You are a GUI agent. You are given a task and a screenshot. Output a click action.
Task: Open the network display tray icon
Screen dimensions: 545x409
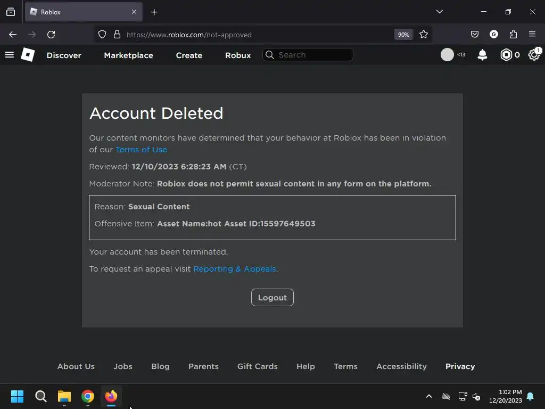[x=463, y=396]
